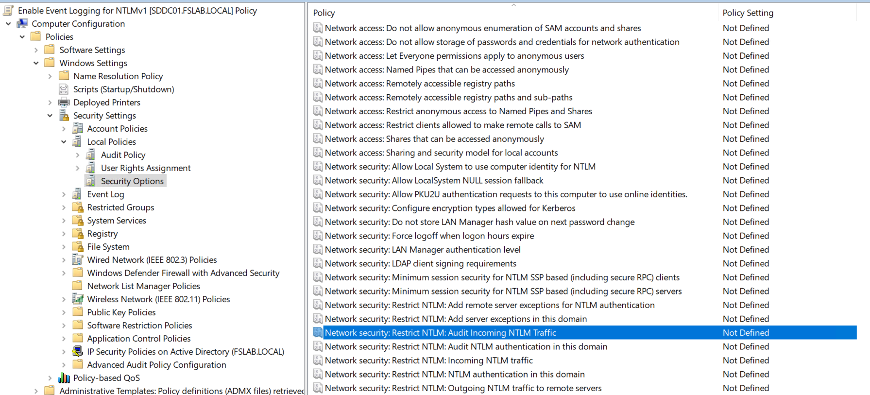Screen dimensions: 870x395
Task: Click the System Services locked folder icon
Action: (77, 220)
